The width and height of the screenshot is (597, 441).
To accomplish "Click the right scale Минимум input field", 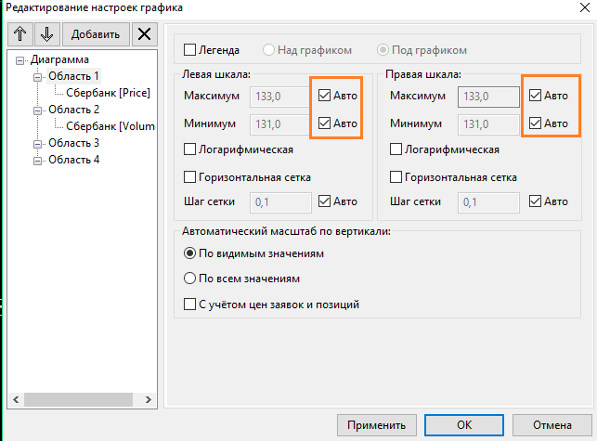I will [x=488, y=124].
